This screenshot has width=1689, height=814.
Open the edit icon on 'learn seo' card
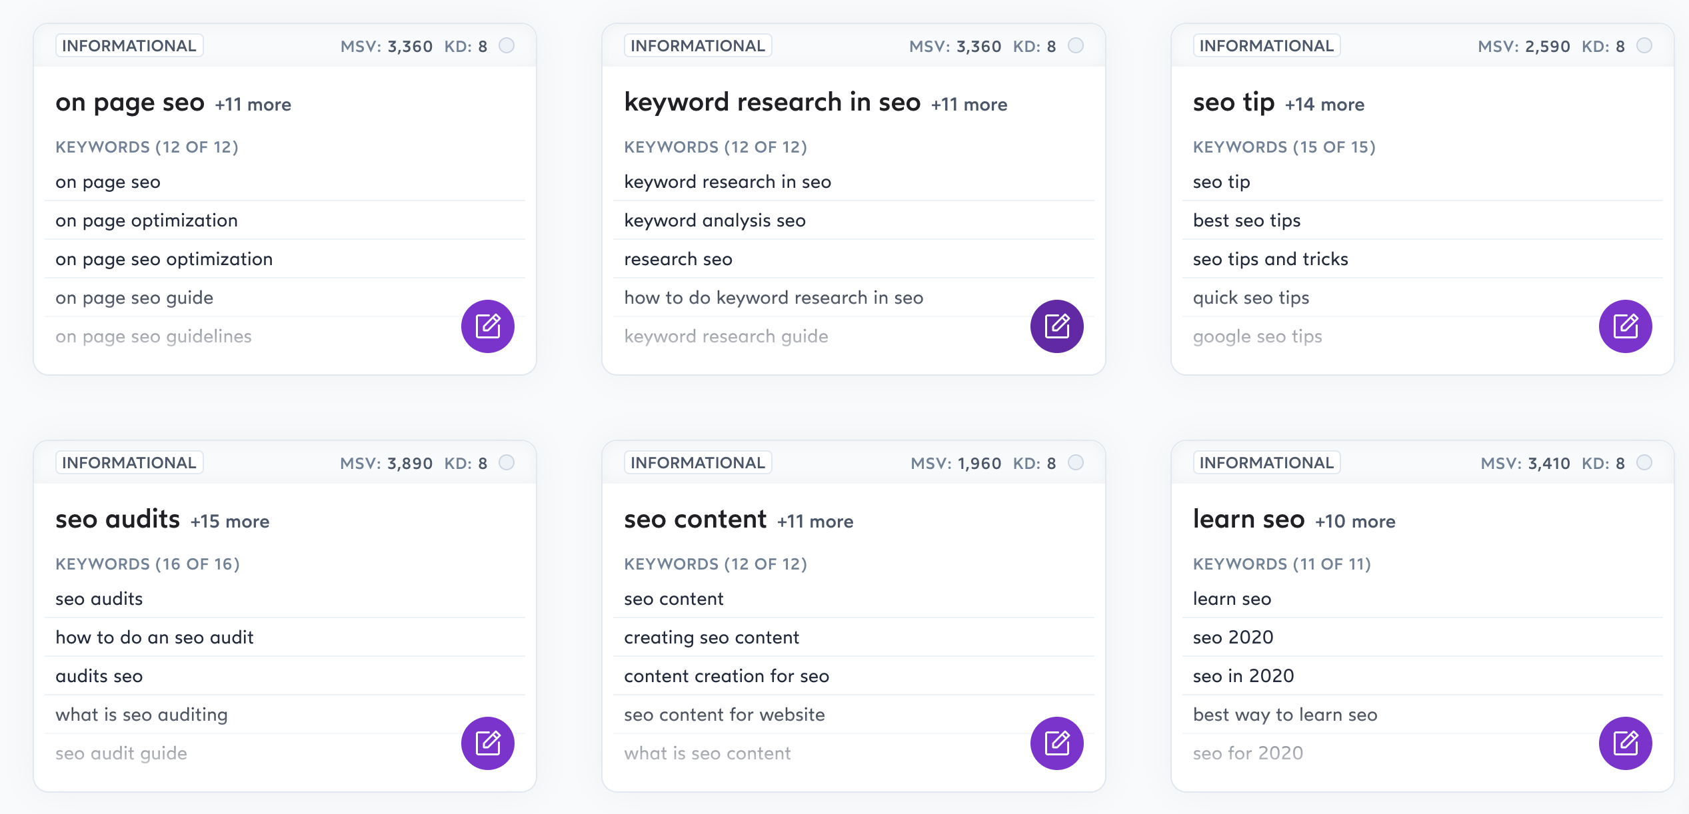[1626, 743]
